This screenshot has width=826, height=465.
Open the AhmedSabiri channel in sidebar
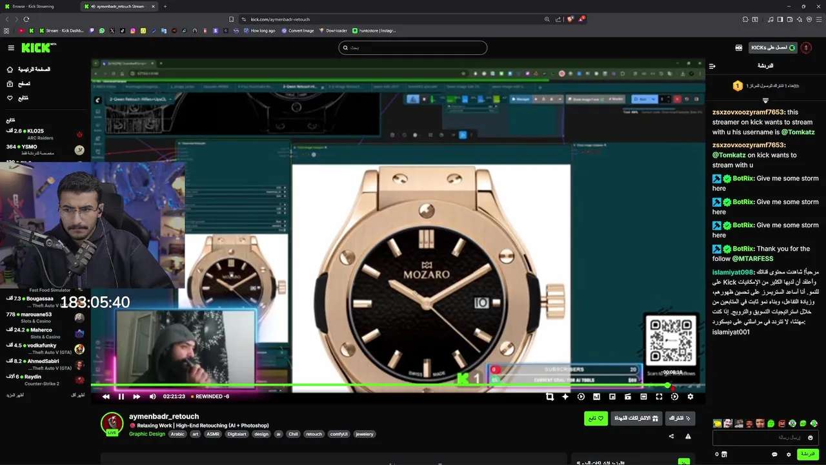tap(44, 364)
